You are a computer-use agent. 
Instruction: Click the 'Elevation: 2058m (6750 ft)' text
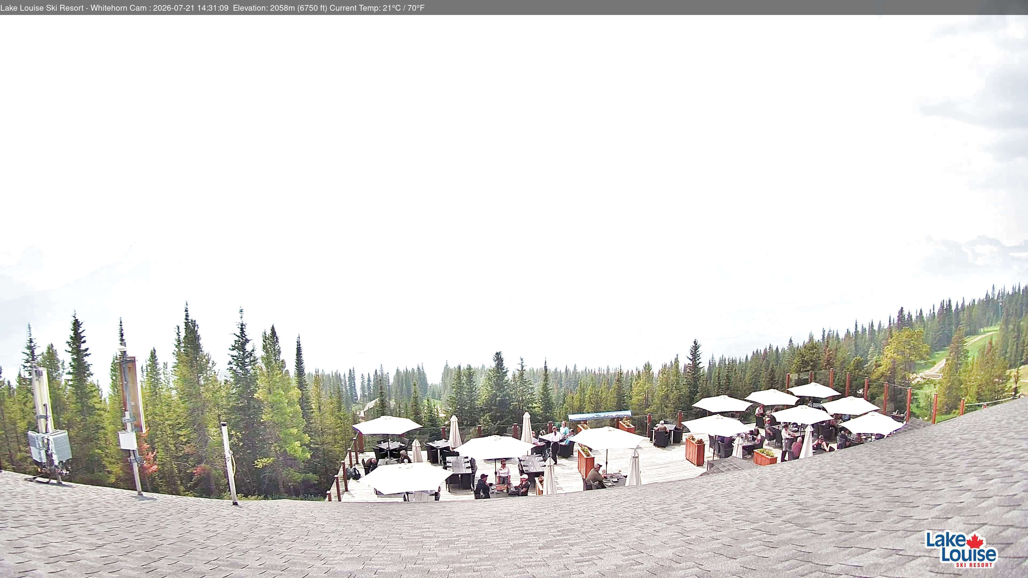coord(280,8)
